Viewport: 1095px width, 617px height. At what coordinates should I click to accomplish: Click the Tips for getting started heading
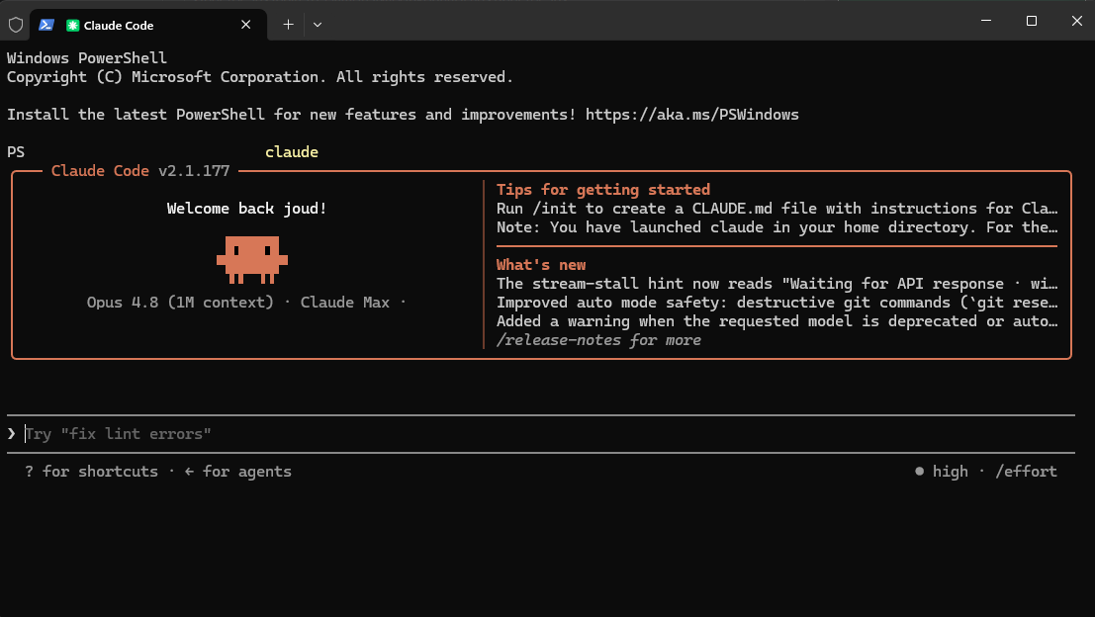pyautogui.click(x=603, y=189)
